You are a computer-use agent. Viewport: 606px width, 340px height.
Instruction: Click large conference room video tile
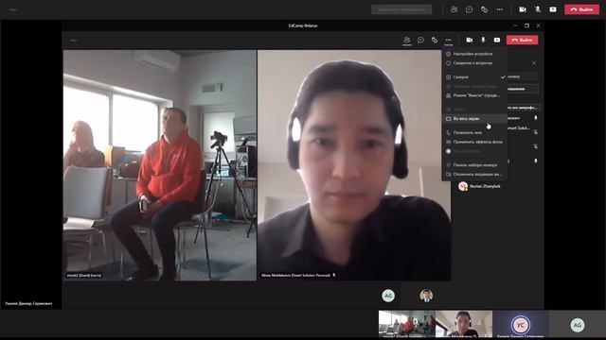pos(160,165)
